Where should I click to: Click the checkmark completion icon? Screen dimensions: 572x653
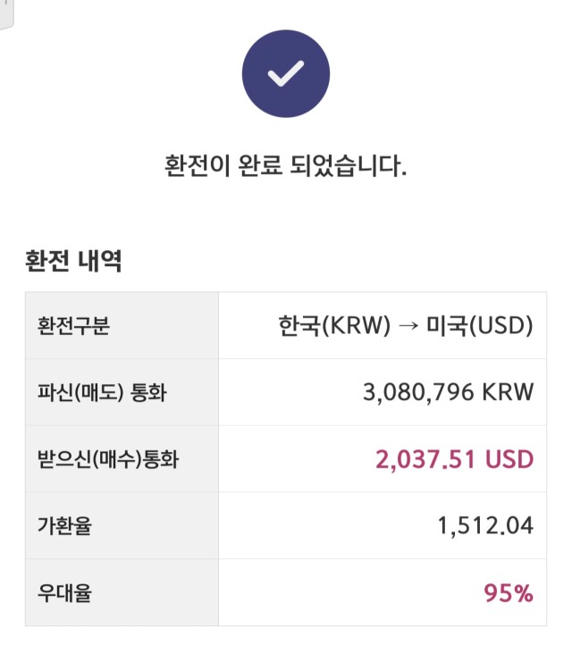coord(286,73)
